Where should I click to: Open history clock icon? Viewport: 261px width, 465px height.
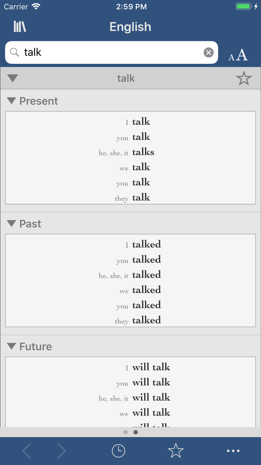click(118, 451)
